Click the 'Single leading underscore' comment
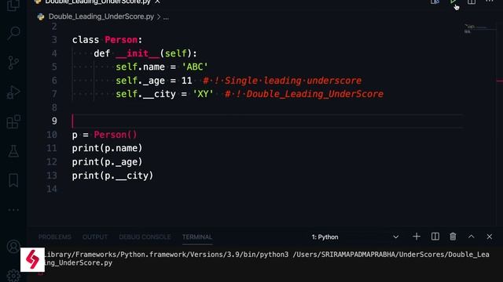 pos(282,81)
